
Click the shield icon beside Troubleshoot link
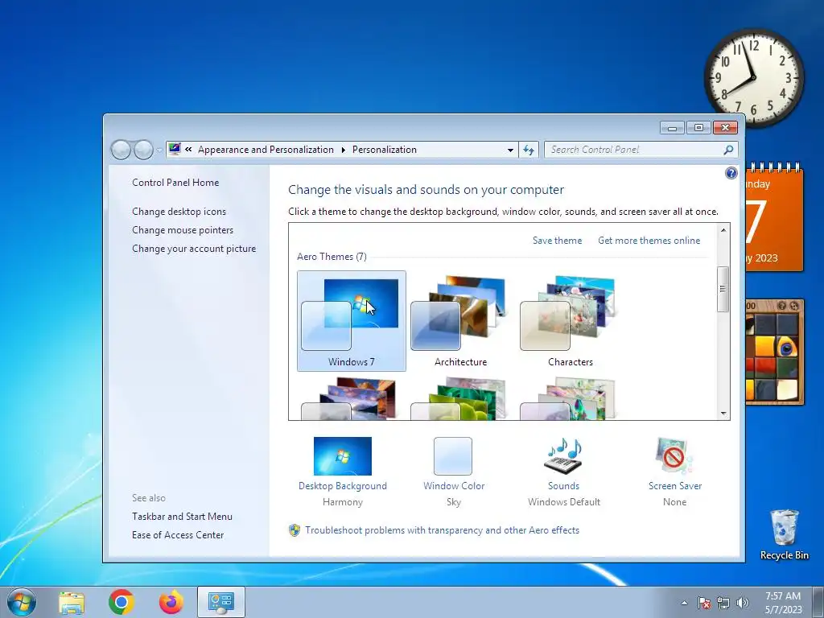pyautogui.click(x=295, y=530)
